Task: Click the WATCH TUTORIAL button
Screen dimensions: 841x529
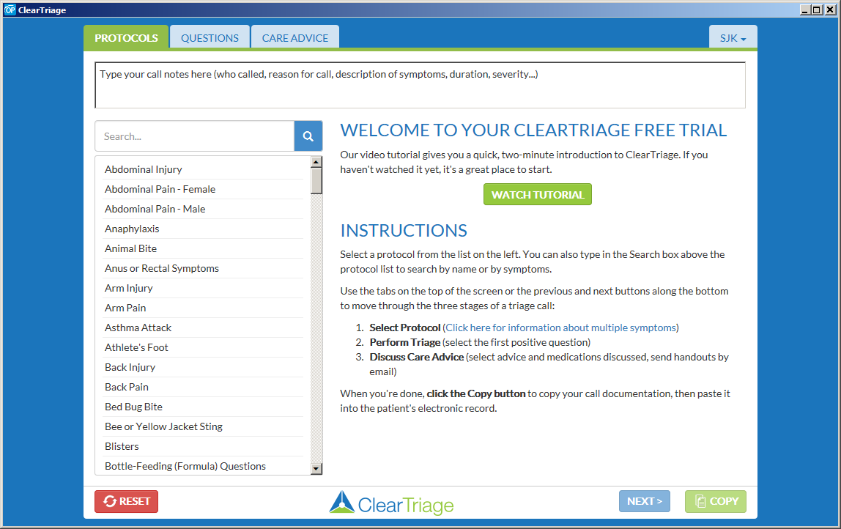Action: 538,194
